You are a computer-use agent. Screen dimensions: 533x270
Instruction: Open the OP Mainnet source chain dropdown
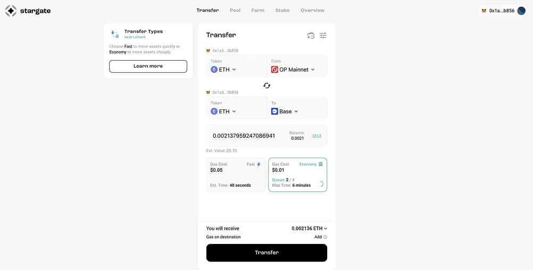tap(293, 70)
